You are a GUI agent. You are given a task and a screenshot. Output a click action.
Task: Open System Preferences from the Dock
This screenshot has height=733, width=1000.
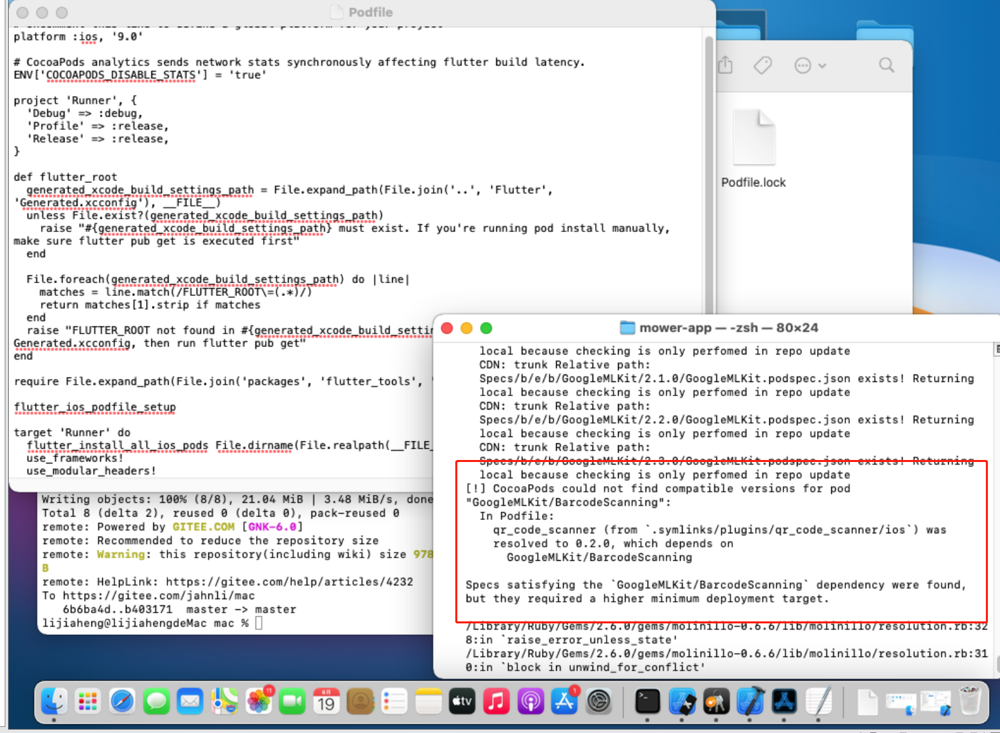click(x=598, y=701)
